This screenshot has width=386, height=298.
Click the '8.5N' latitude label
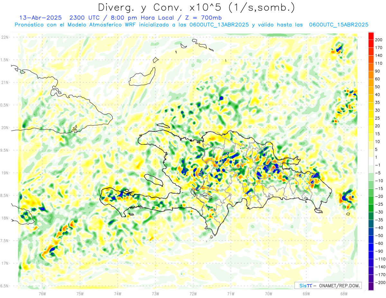5,195
